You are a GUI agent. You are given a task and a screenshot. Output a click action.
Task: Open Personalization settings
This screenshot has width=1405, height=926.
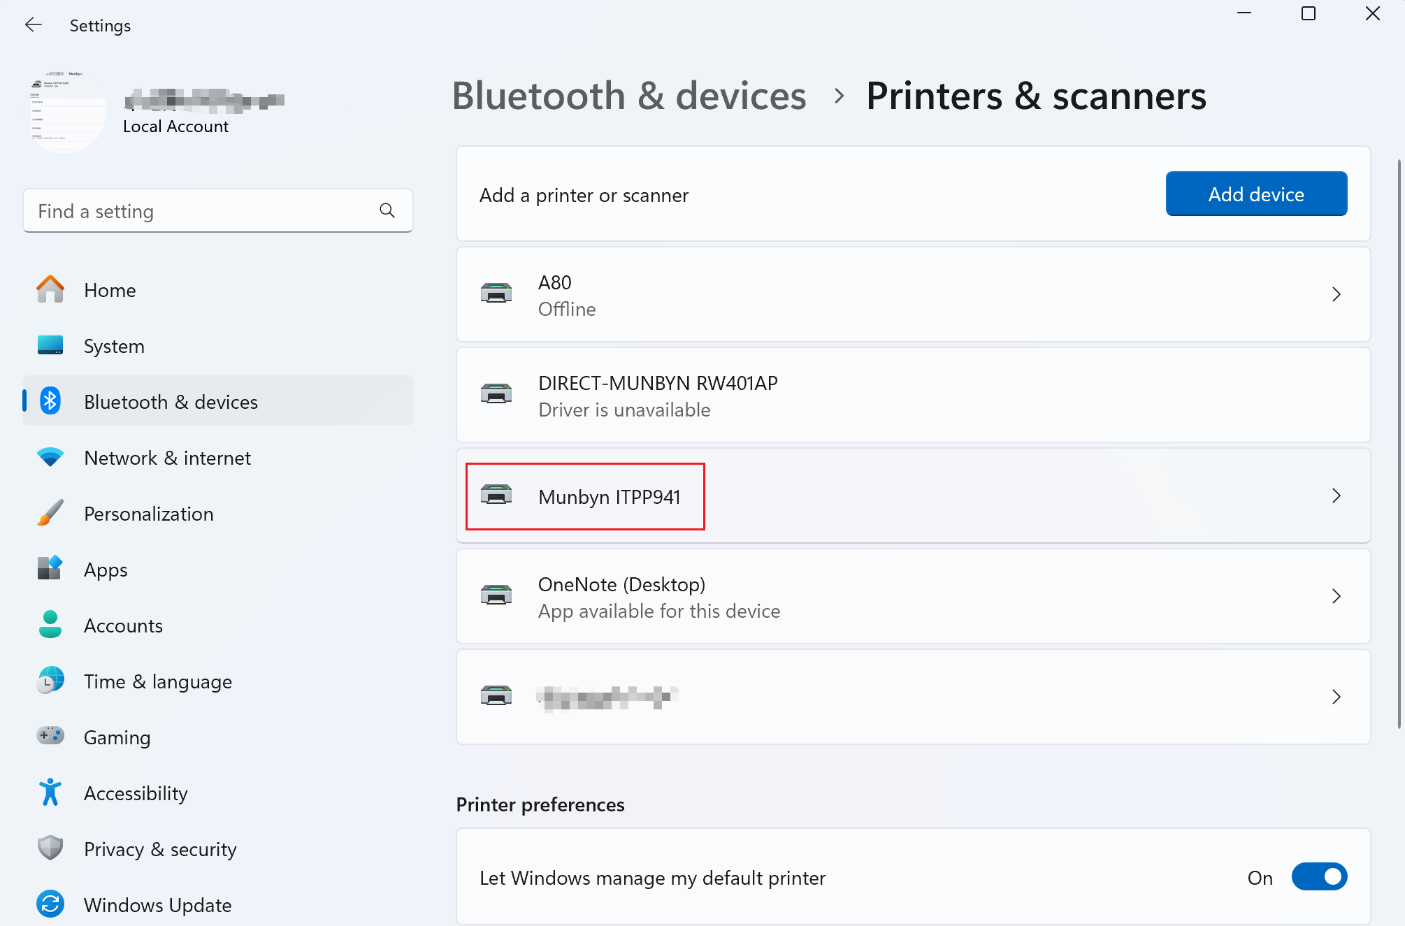[218, 513]
